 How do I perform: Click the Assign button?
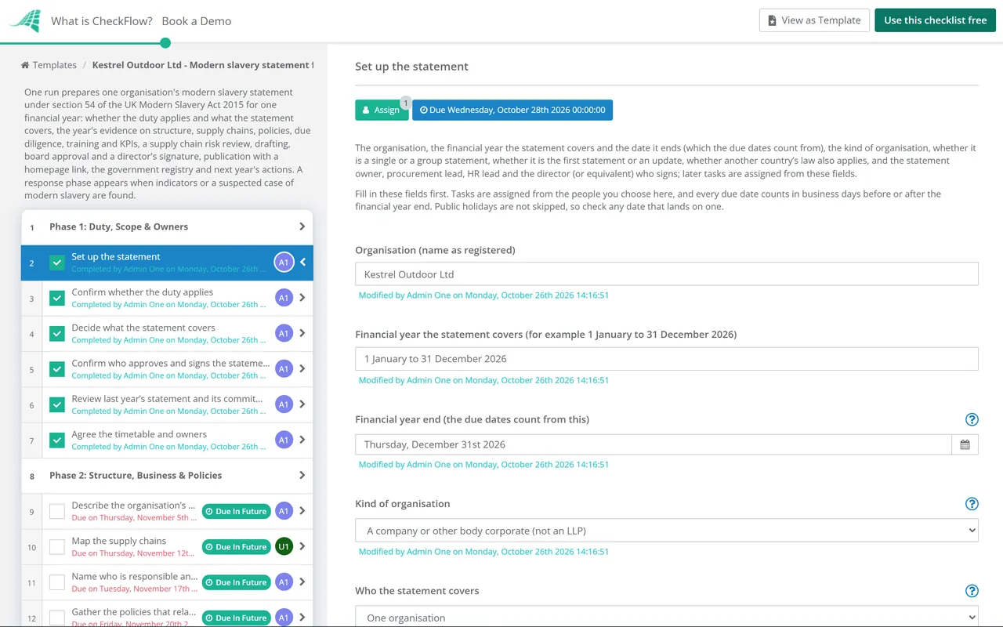tap(382, 110)
